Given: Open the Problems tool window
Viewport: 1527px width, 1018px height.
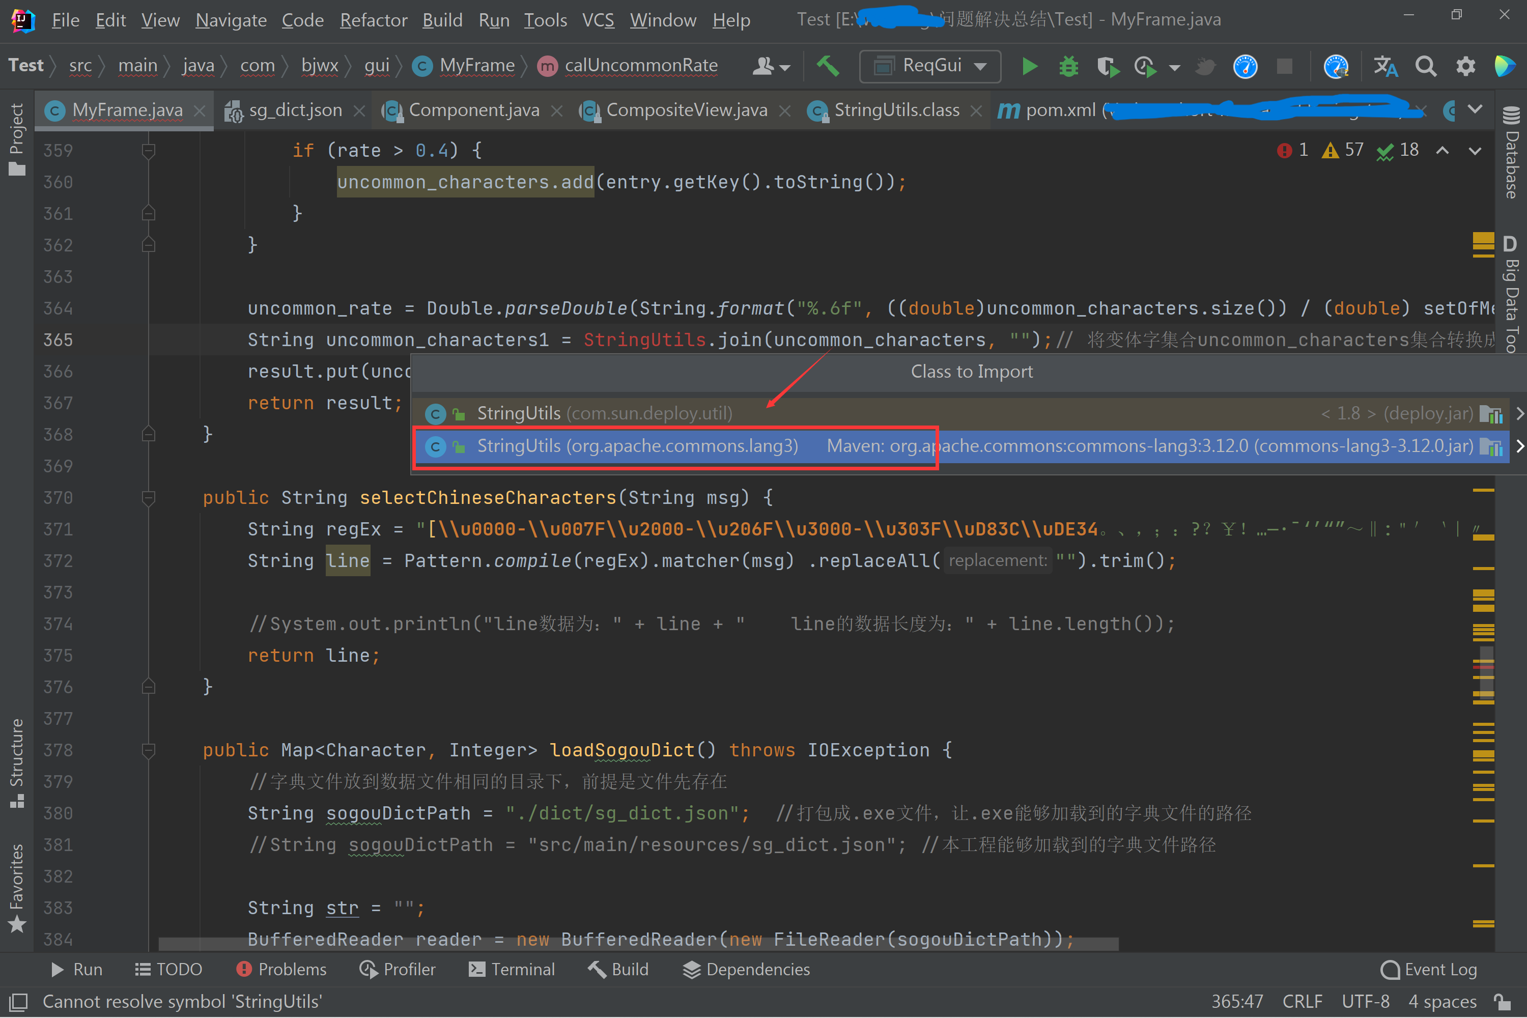Looking at the screenshot, I should [x=282, y=969].
